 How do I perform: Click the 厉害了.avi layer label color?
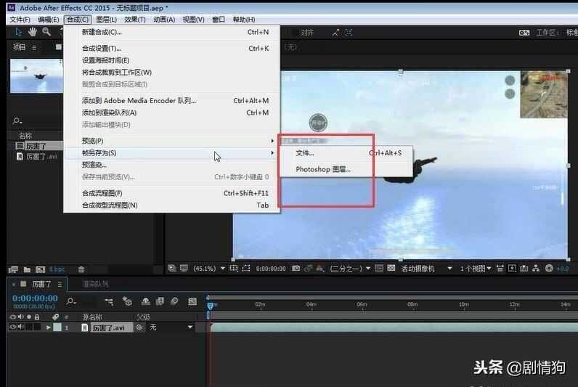(x=57, y=327)
